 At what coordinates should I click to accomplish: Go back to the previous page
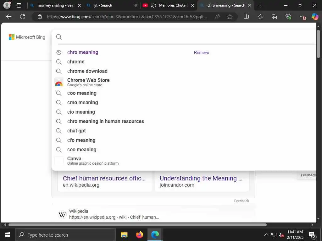click(x=8, y=17)
